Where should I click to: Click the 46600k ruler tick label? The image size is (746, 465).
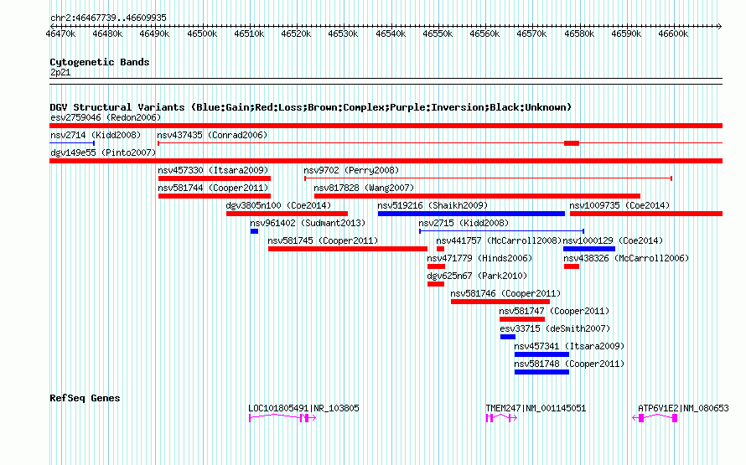point(673,34)
